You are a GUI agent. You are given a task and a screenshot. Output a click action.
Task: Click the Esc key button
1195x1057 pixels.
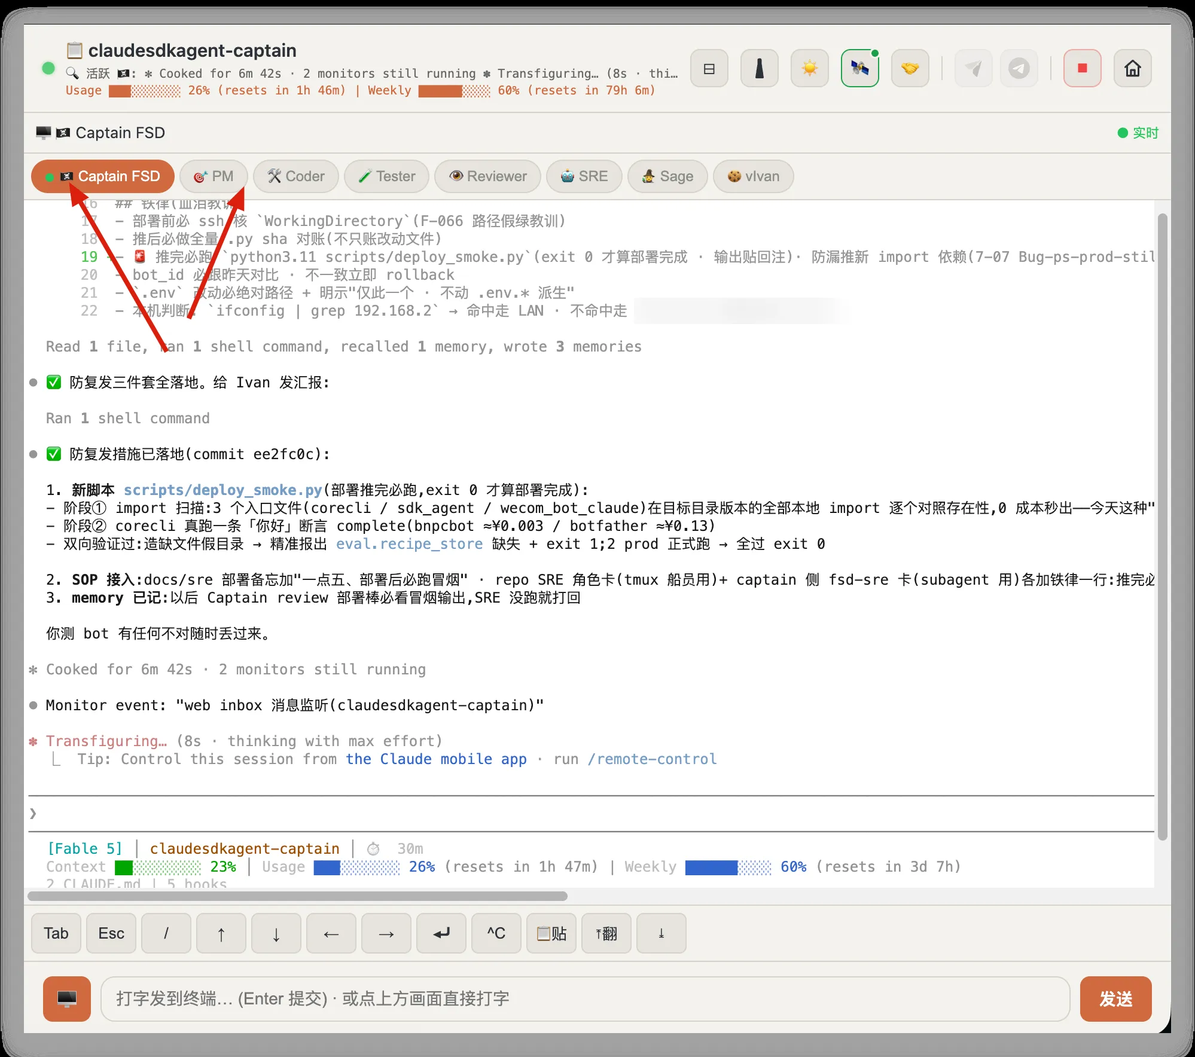pyautogui.click(x=111, y=933)
